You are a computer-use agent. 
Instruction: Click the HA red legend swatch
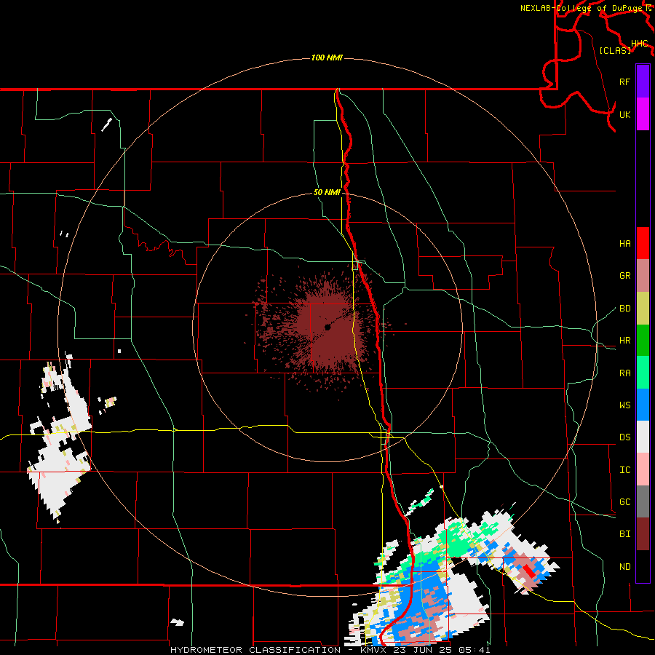coord(643,243)
